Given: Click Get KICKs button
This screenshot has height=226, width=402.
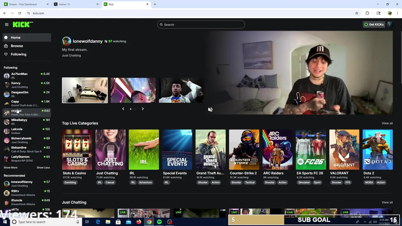Looking at the screenshot, I should [374, 24].
